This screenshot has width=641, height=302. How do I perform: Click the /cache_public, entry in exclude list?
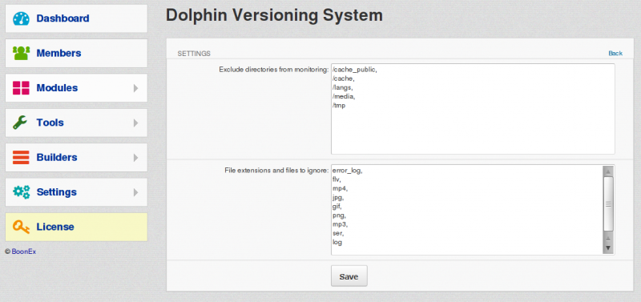354,70
